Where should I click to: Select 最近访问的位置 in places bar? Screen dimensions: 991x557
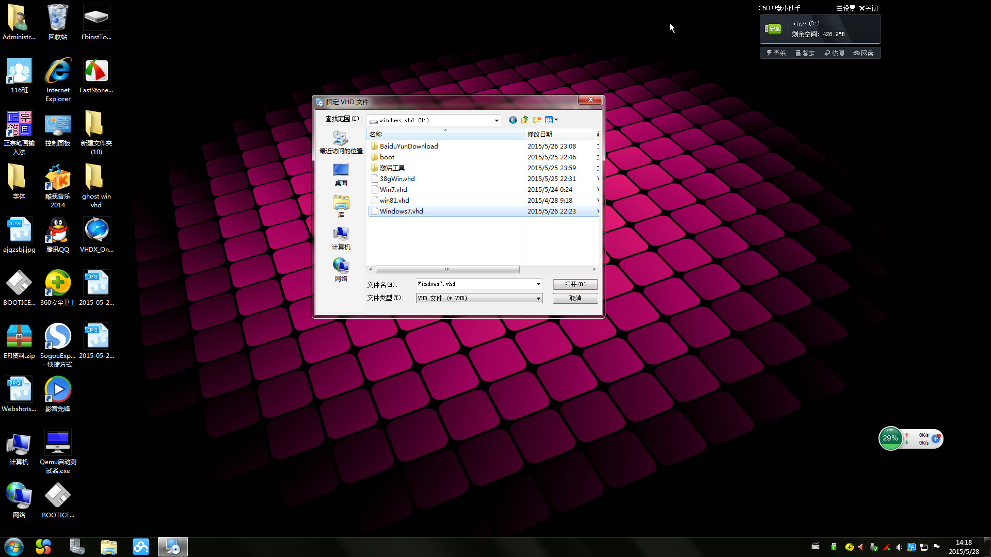[341, 142]
